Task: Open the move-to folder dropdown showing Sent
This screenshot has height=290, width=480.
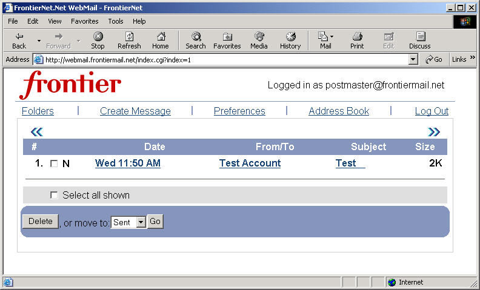Action: coord(128,222)
